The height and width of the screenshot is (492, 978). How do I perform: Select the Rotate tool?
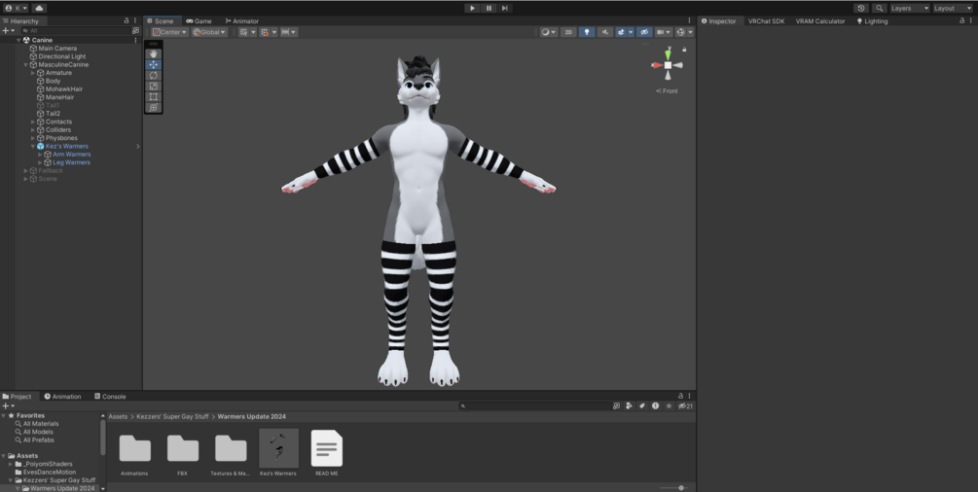point(154,76)
